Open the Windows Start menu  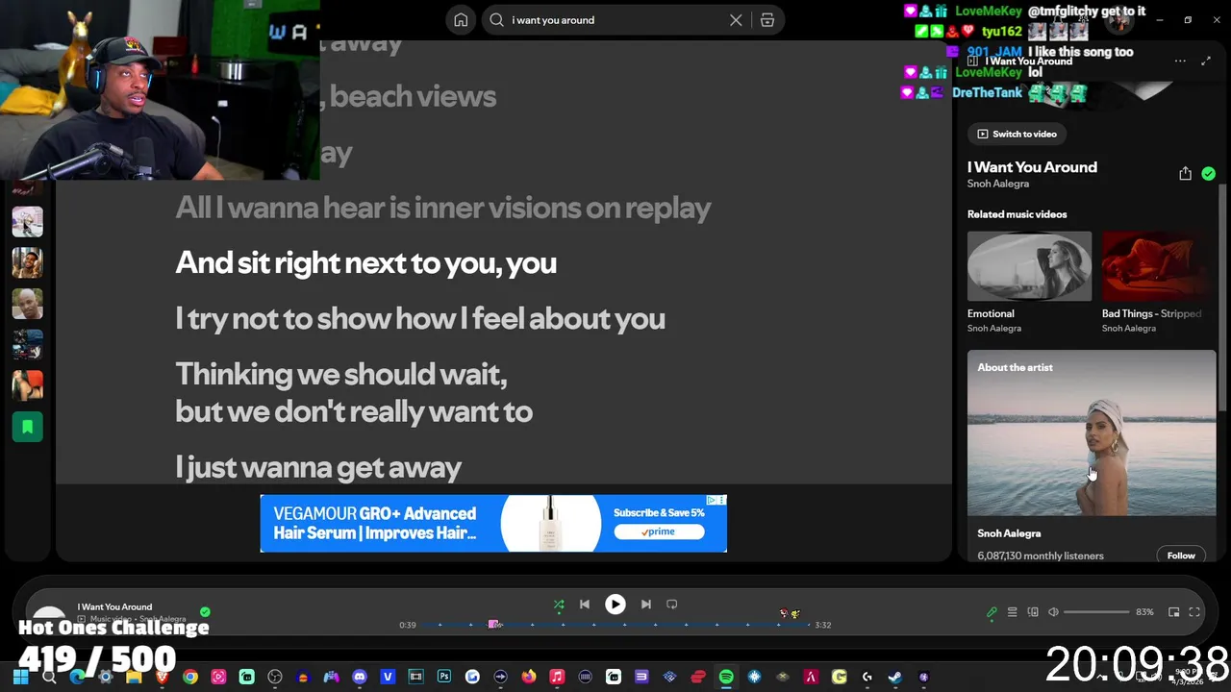point(20,678)
